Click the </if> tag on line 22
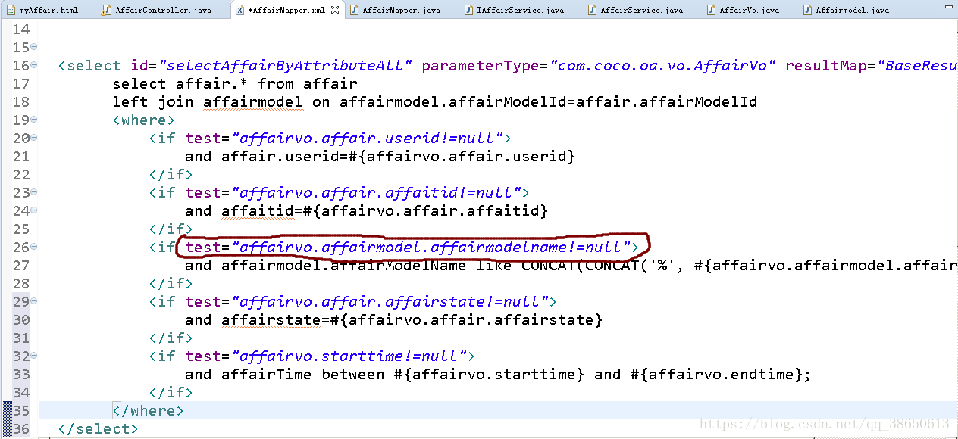Screen dimensions: 958x439 (x=171, y=174)
